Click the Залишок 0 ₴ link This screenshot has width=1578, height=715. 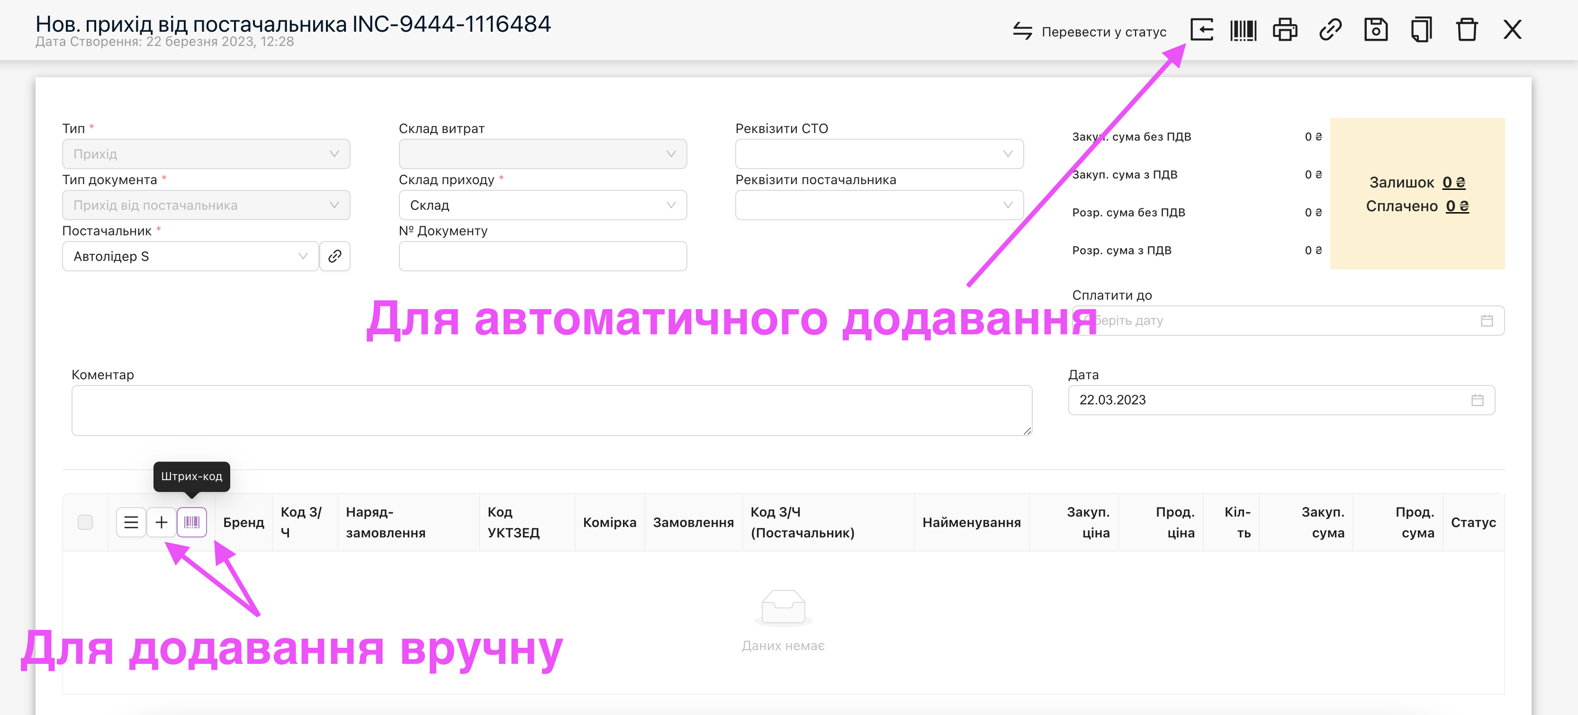1453,182
